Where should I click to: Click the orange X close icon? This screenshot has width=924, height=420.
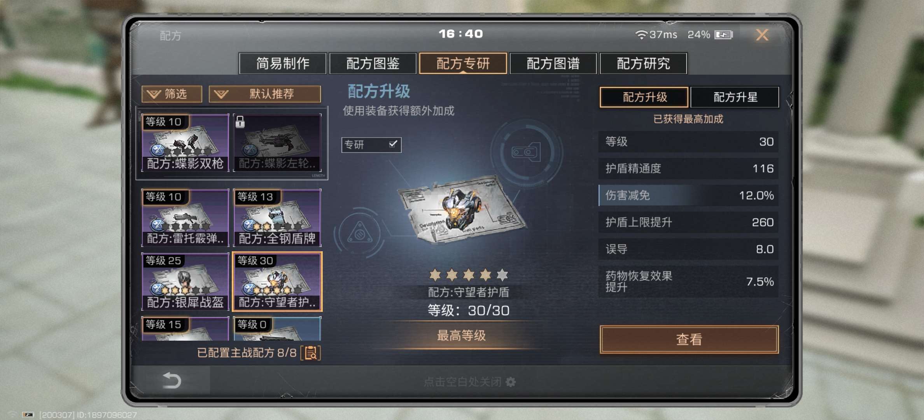tap(762, 35)
